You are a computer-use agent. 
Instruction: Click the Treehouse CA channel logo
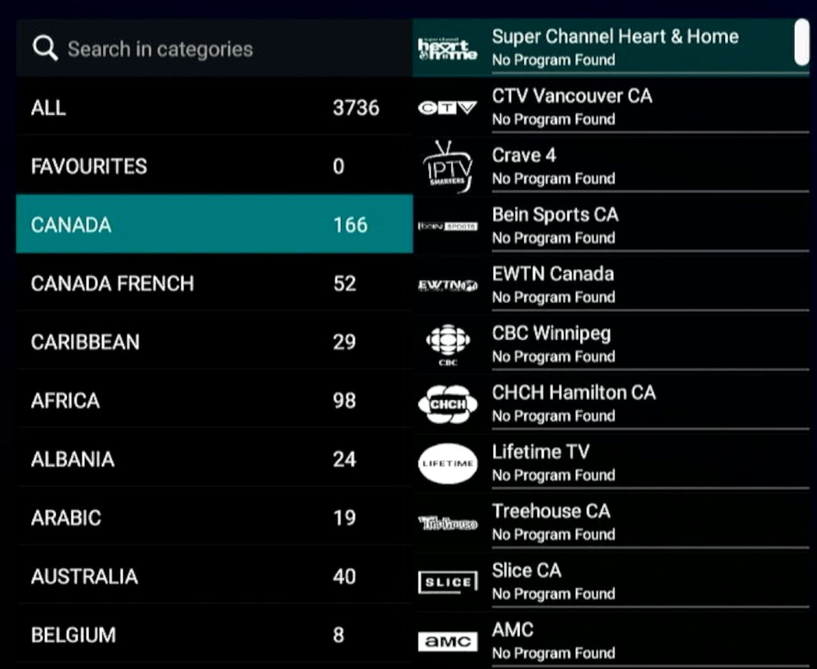coord(447,522)
